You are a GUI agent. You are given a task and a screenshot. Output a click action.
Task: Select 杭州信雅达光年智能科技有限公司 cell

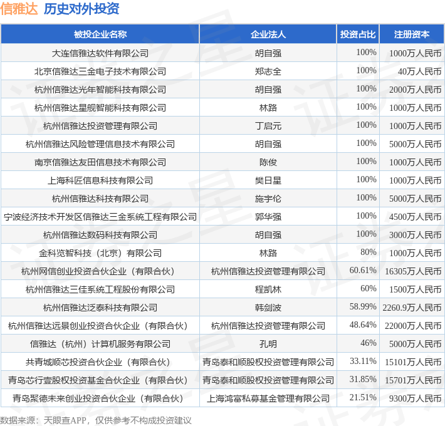click(100, 90)
